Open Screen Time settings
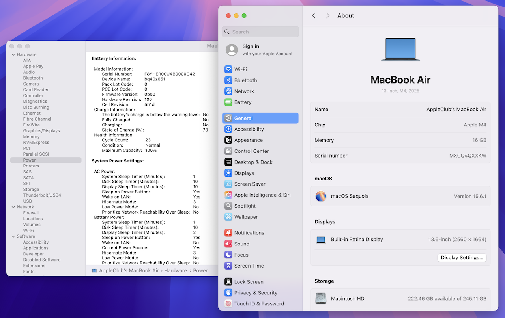The width and height of the screenshot is (505, 318). (260, 266)
